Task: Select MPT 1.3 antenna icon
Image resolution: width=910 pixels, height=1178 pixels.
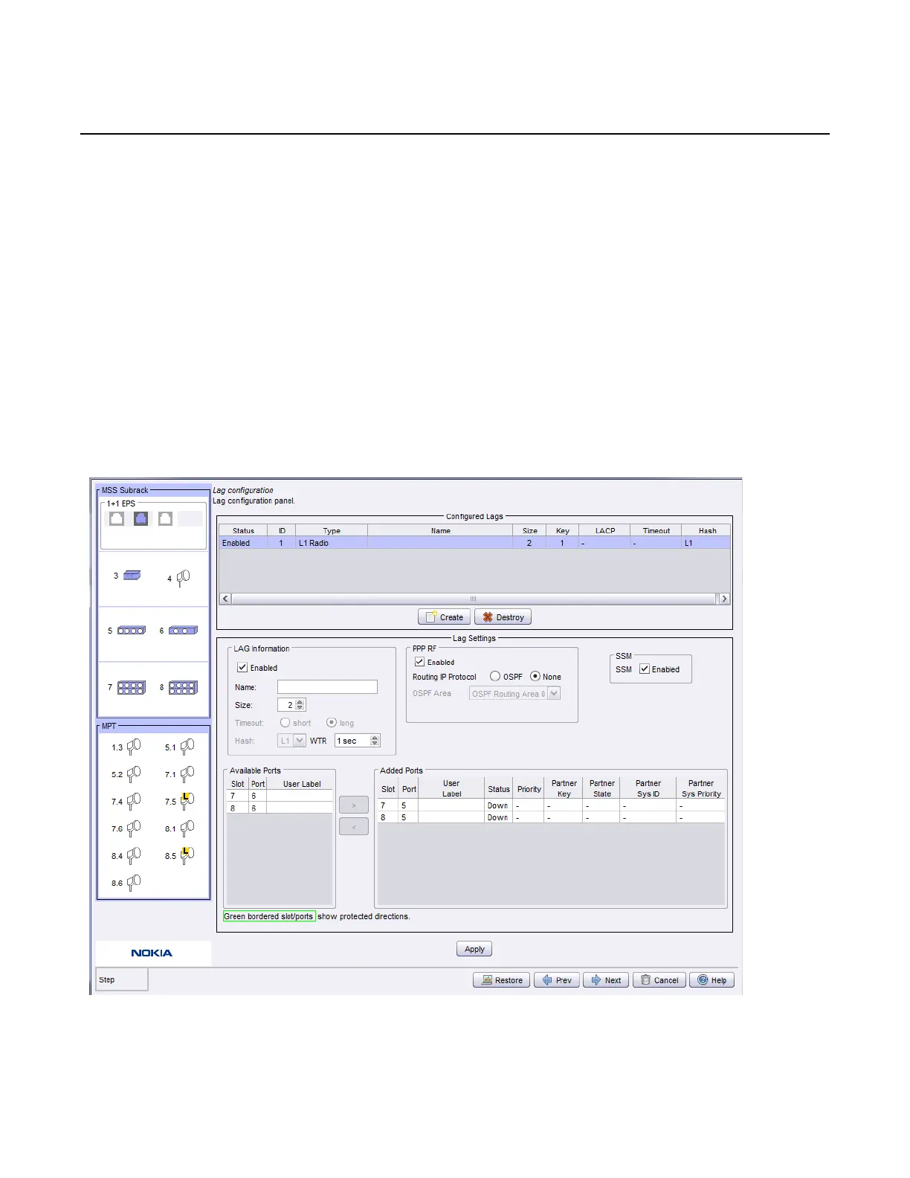Action: pyautogui.click(x=134, y=747)
